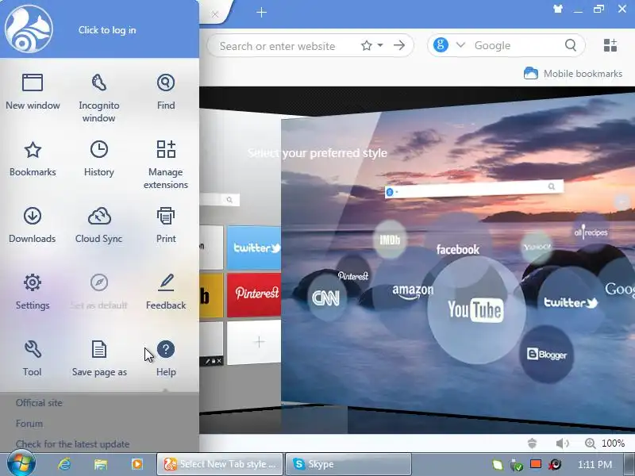Image resolution: width=635 pixels, height=476 pixels.
Task: Open Cloud Sync
Action: click(98, 225)
